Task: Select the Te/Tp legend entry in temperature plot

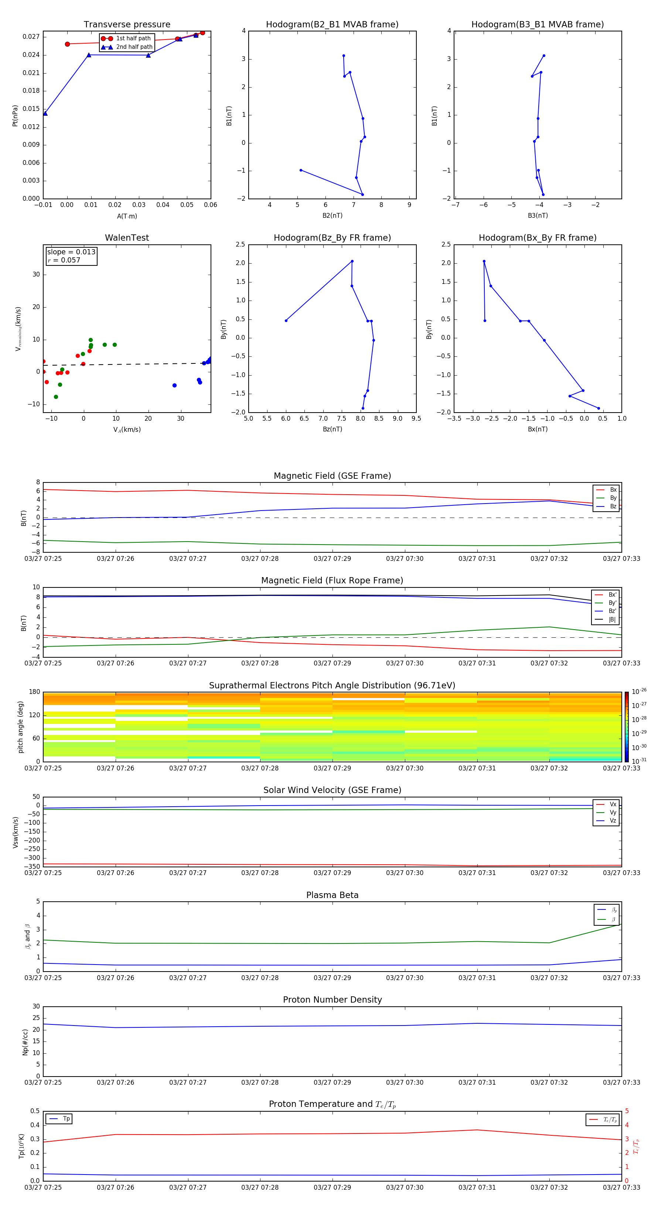Action: [603, 1119]
